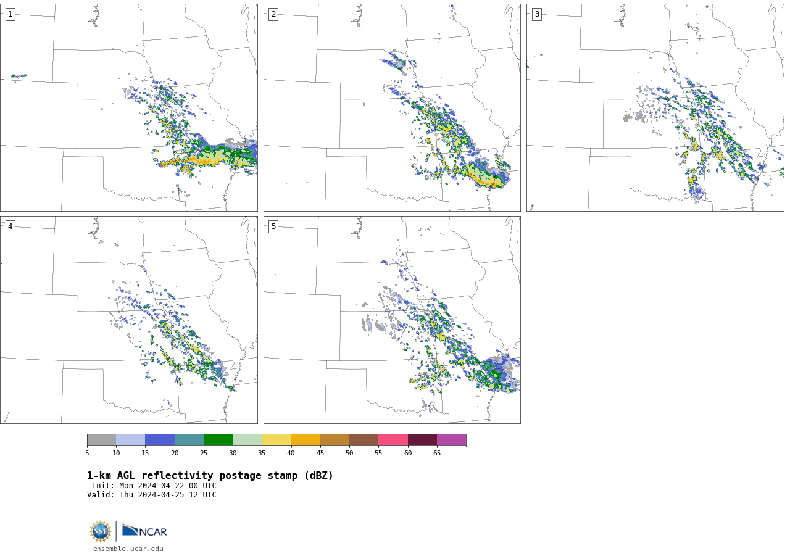Open ensemble member 5 reflectivity map
This screenshot has width=790, height=556.
(x=392, y=320)
